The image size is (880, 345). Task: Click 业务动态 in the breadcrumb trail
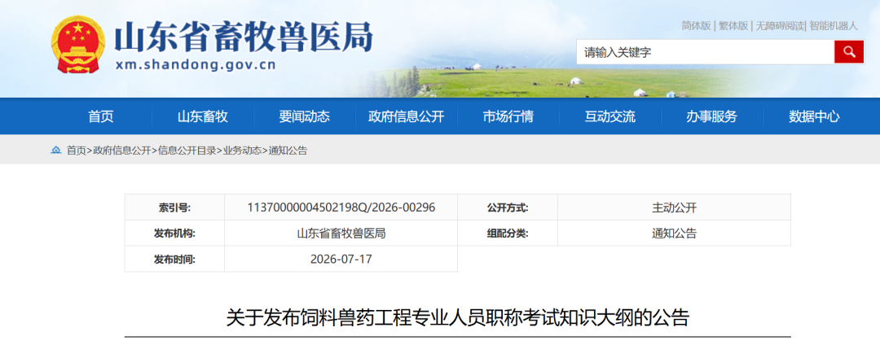point(242,150)
